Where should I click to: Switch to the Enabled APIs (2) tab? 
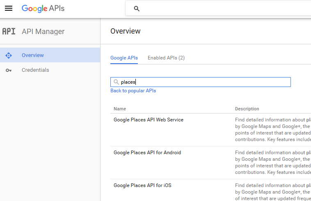coord(166,58)
